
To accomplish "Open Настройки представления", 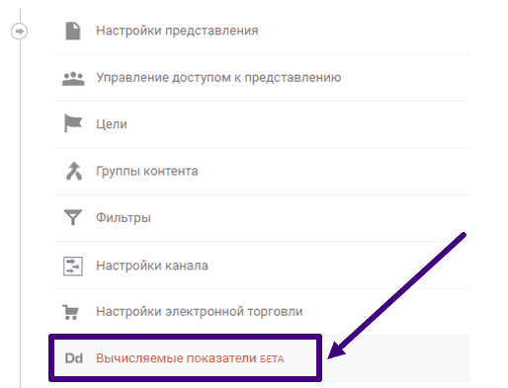I will pyautogui.click(x=177, y=31).
